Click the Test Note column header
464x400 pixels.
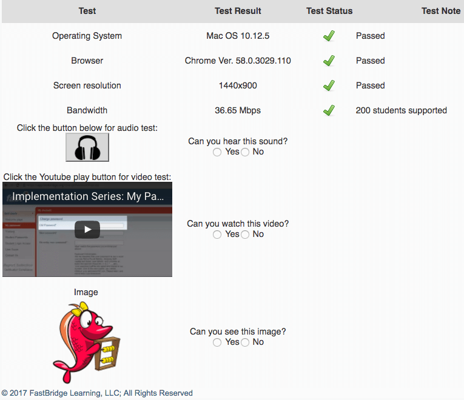[441, 11]
